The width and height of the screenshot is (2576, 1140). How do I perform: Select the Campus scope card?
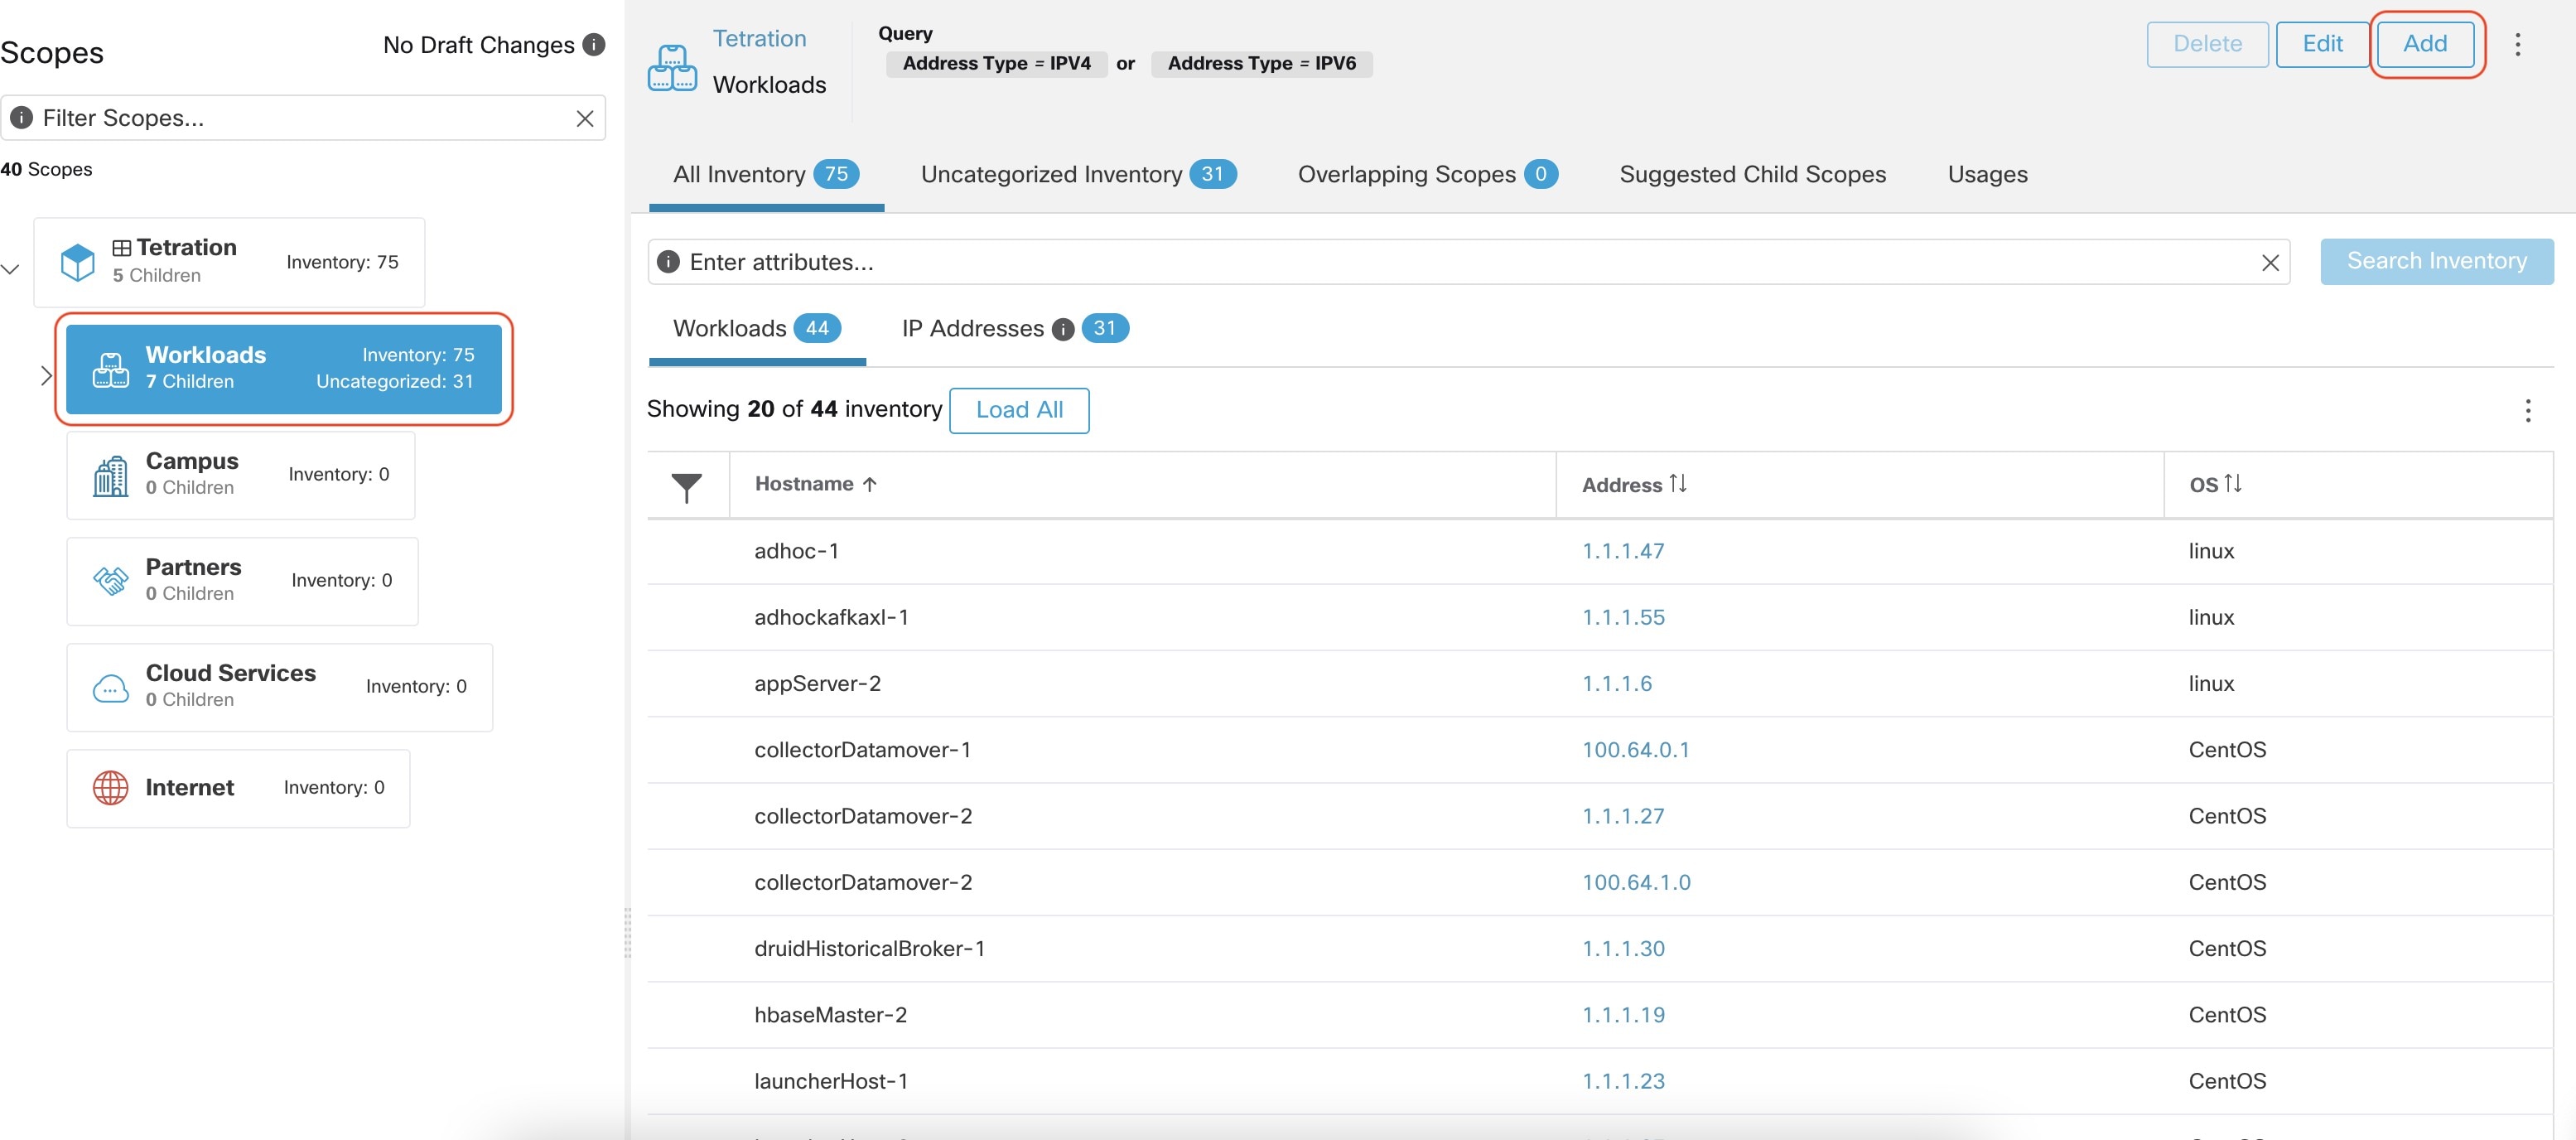point(240,475)
